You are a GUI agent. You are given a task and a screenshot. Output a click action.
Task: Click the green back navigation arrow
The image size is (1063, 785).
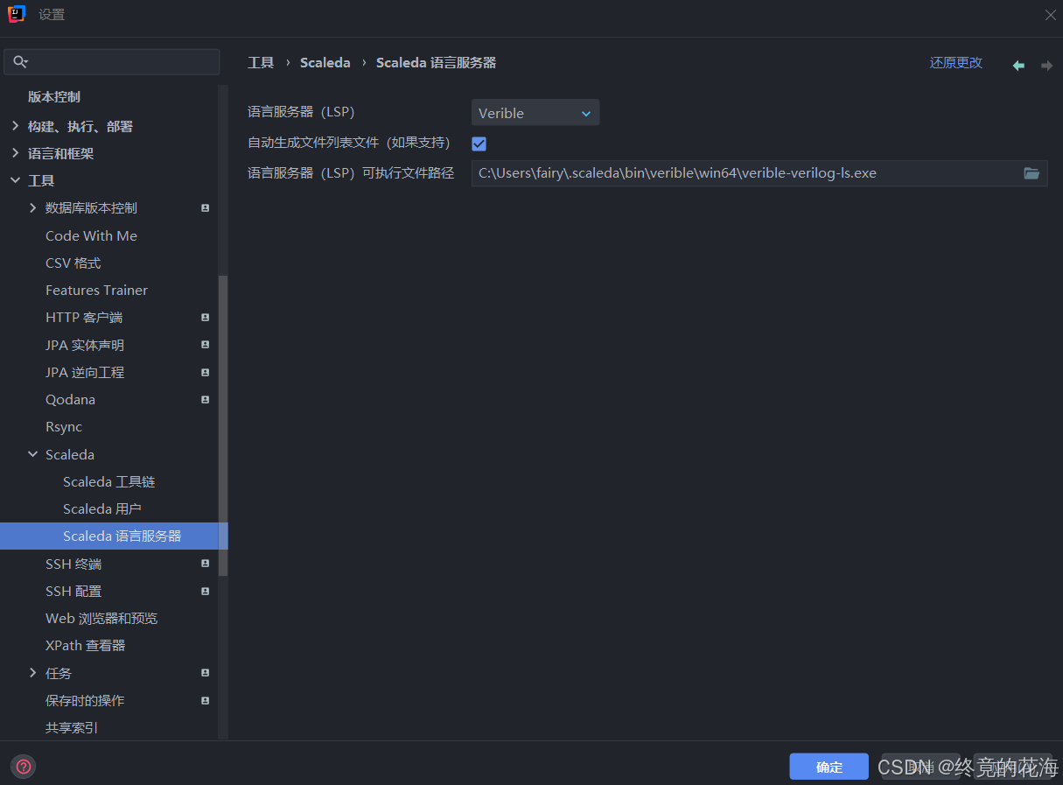tap(1018, 65)
